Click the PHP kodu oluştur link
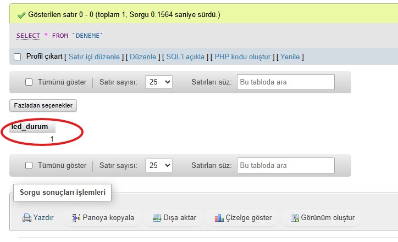 point(242,57)
